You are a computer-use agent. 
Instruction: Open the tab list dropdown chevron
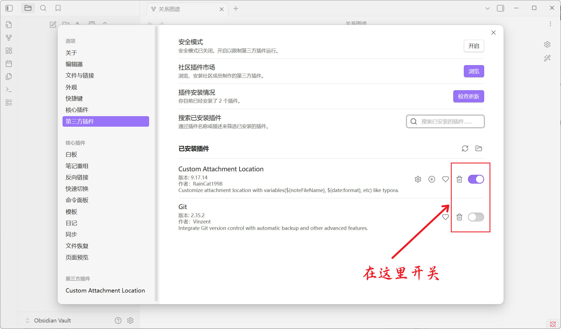click(x=487, y=8)
